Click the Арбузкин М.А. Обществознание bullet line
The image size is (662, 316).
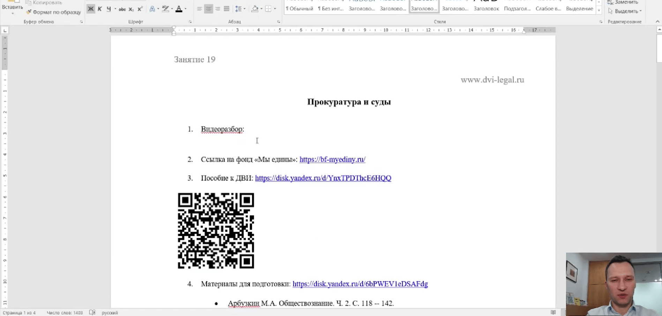(311, 303)
